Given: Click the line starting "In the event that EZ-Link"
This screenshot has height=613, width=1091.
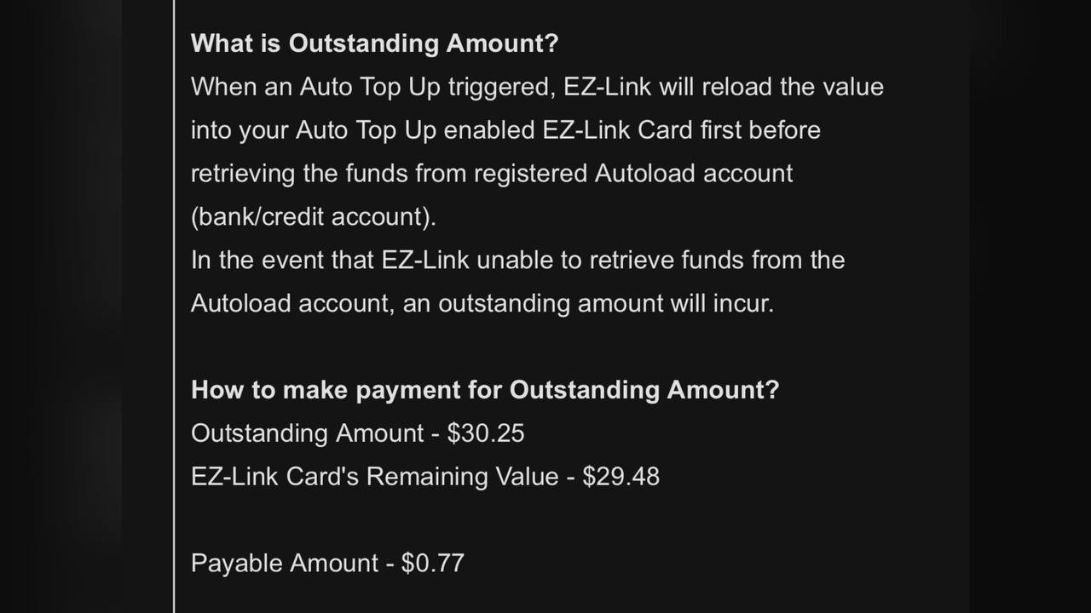Looking at the screenshot, I should click(517, 260).
